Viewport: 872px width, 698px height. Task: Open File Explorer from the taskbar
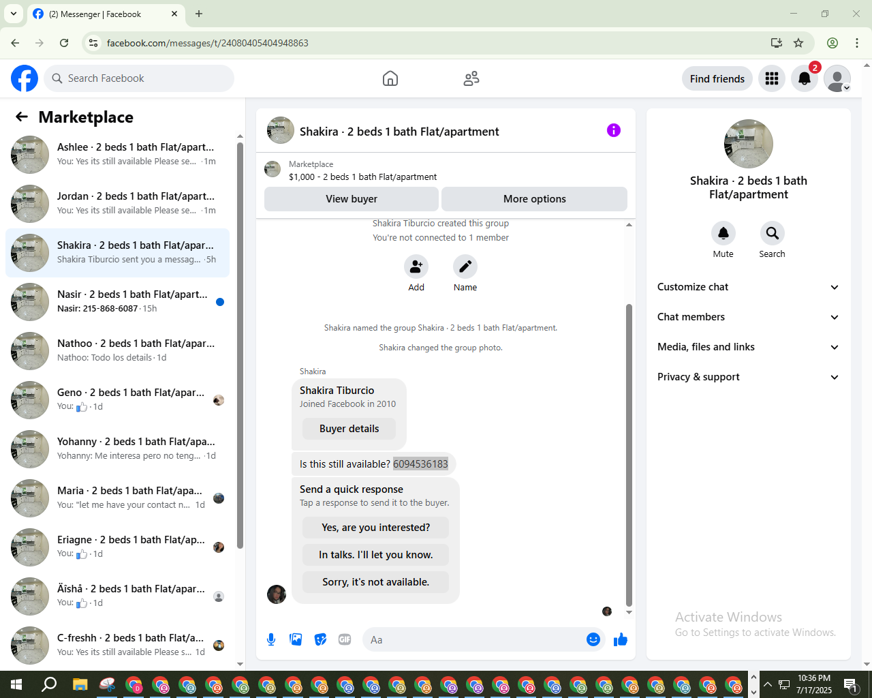[80, 684]
